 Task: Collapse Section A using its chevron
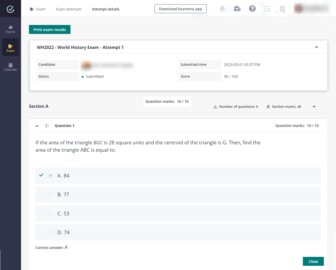point(314,106)
